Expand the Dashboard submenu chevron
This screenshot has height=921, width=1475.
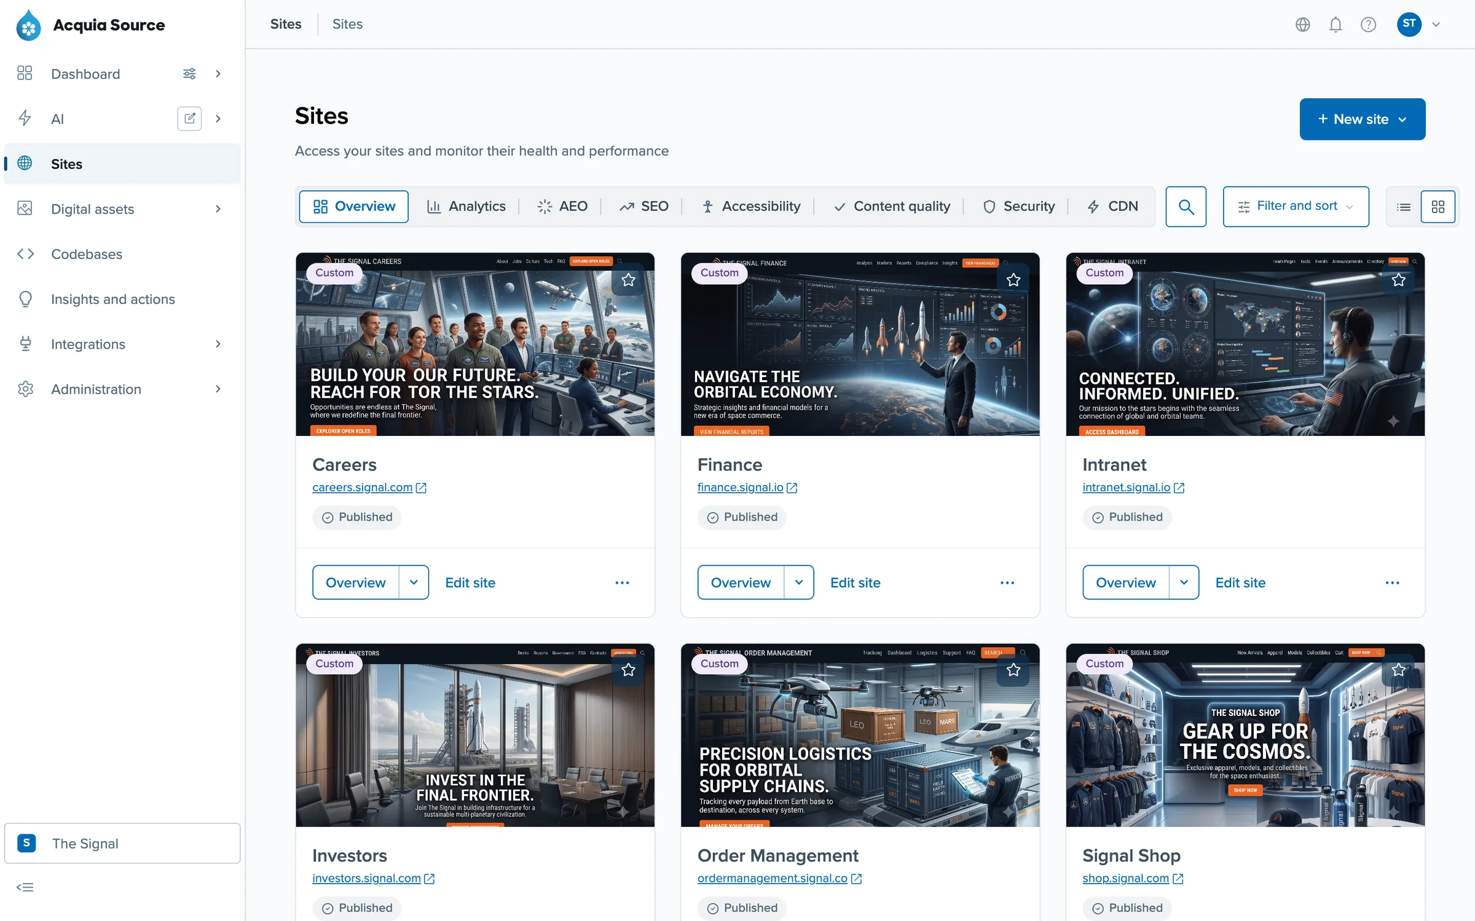(x=218, y=74)
